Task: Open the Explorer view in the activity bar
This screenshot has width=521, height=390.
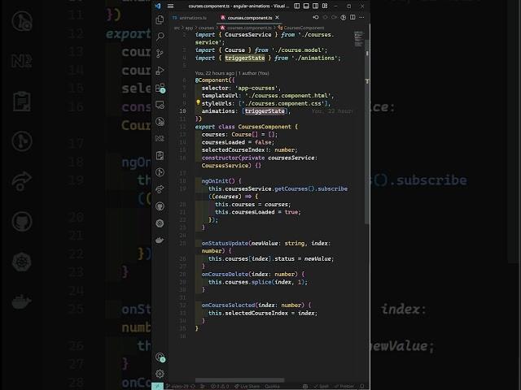Action: point(160,19)
